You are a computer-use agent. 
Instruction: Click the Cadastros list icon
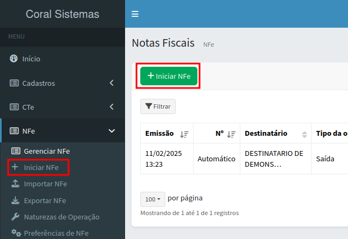(x=14, y=83)
